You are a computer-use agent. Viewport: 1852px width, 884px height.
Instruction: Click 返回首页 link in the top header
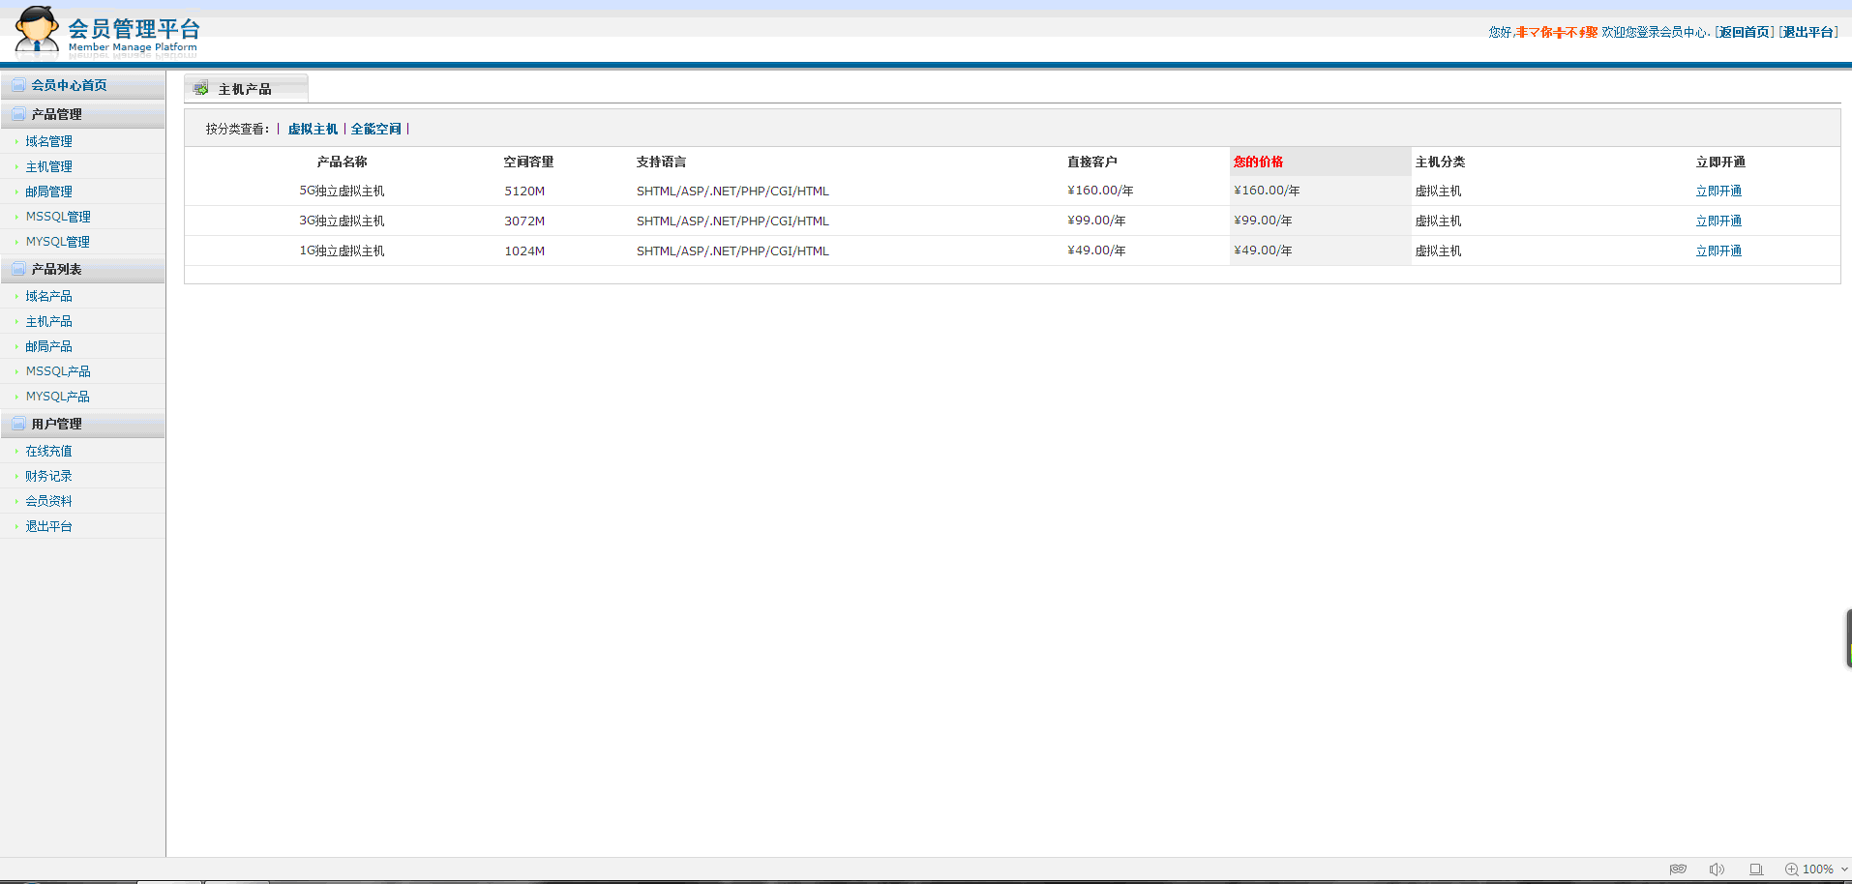point(1745,32)
